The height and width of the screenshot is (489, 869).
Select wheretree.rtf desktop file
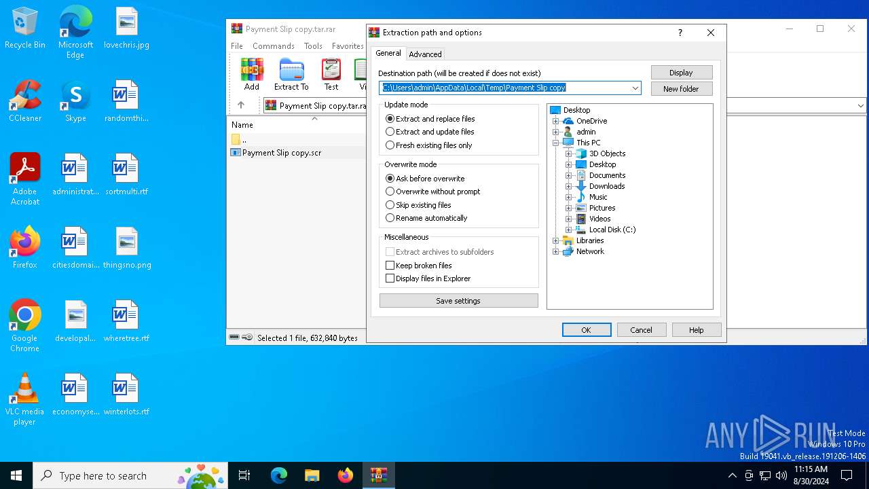pos(126,321)
